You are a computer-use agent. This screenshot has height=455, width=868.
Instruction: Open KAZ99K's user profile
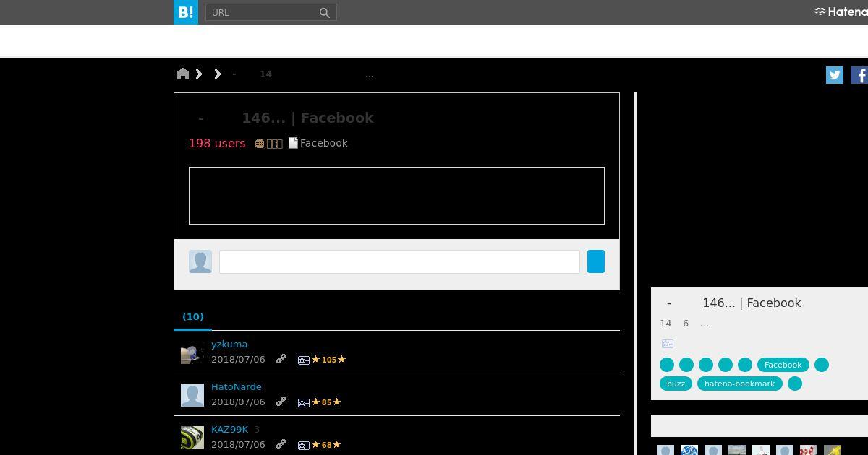click(x=229, y=430)
